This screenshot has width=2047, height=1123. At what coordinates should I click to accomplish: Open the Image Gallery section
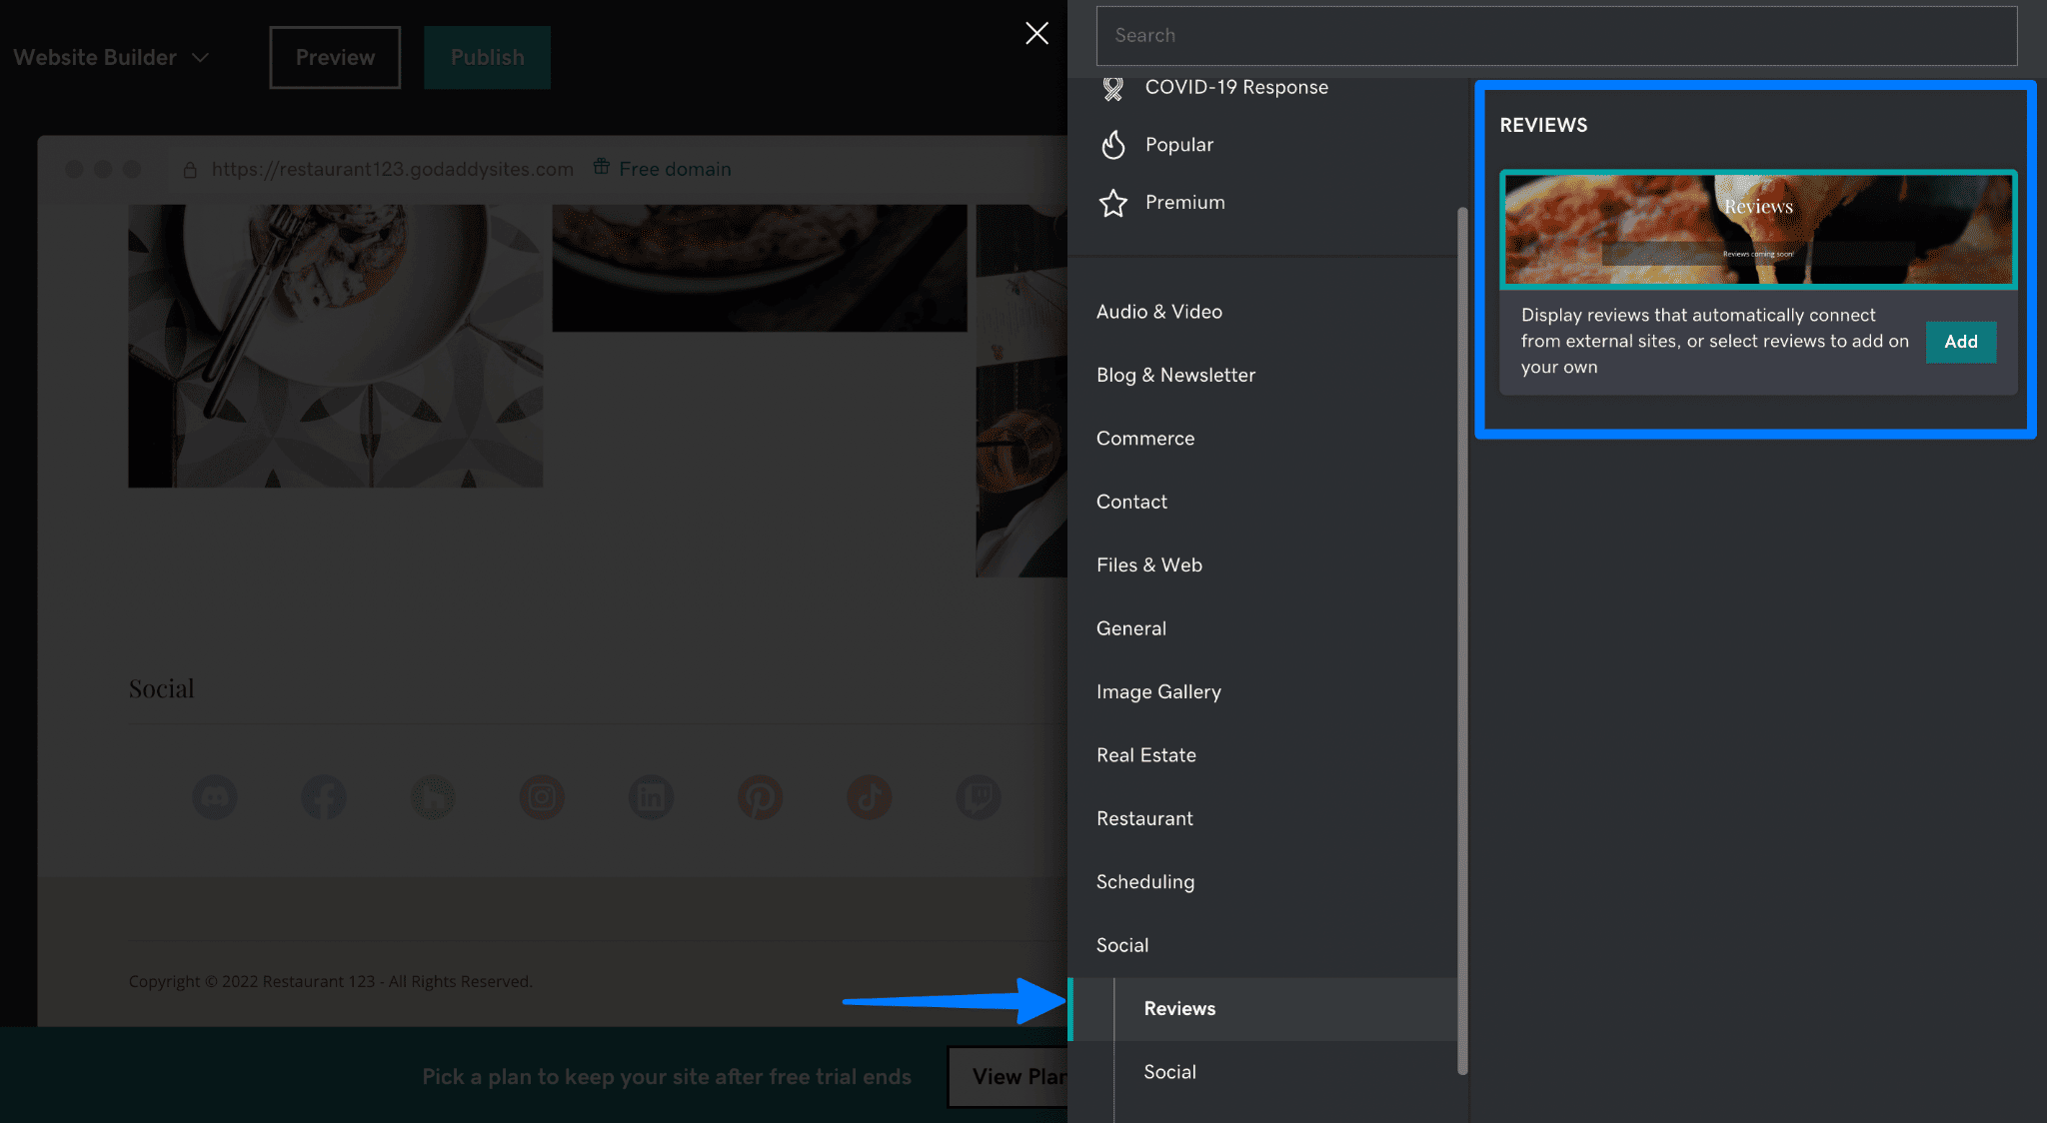[x=1157, y=690]
